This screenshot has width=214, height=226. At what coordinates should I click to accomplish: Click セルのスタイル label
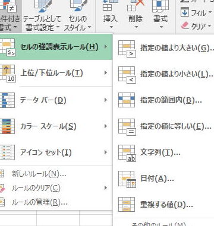77,23
